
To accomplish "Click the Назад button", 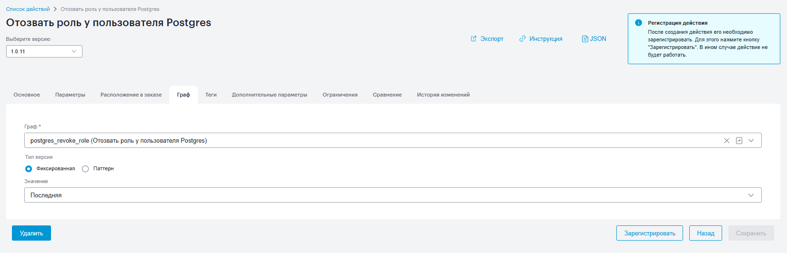I will (x=705, y=233).
